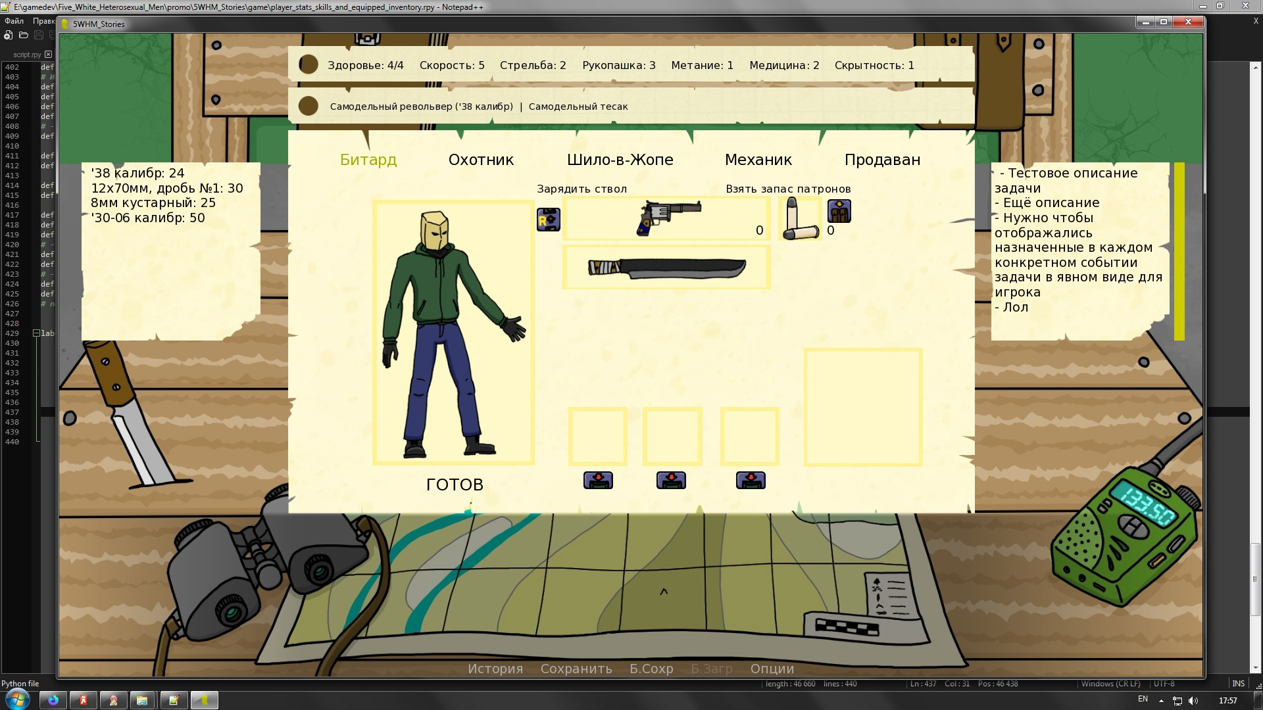This screenshot has width=1263, height=710.
Task: Click the first inventory slot equip button
Action: (x=598, y=481)
